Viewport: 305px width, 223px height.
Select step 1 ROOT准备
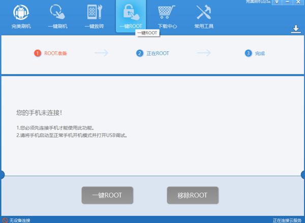[x=51, y=53]
